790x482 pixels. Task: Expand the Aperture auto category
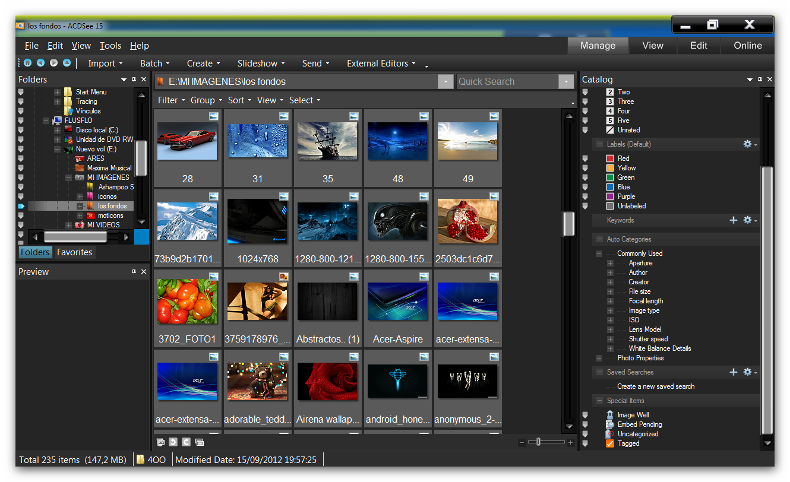[x=610, y=263]
